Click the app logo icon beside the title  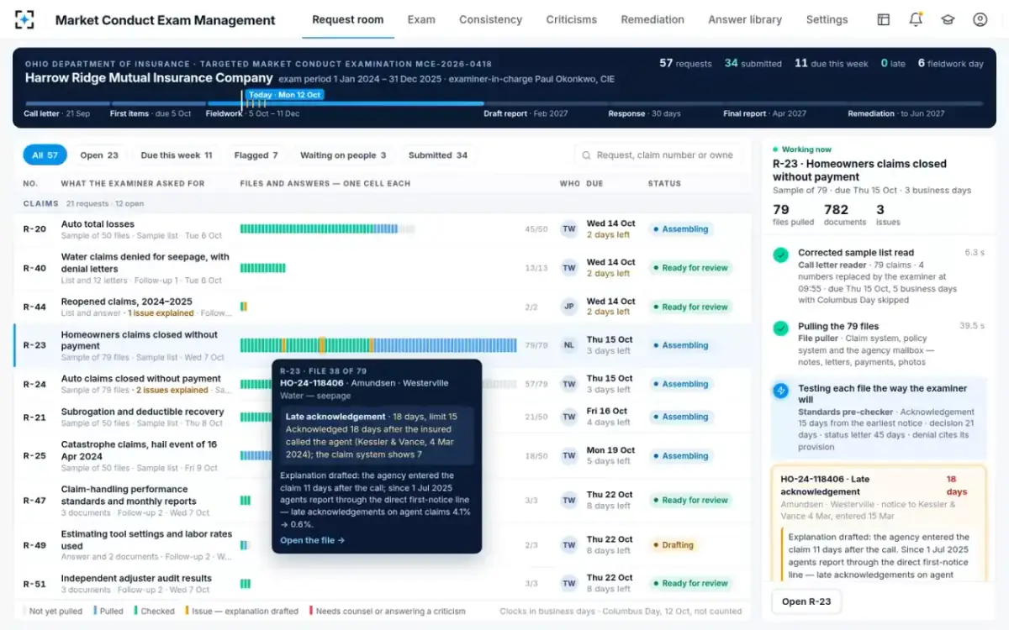point(24,19)
